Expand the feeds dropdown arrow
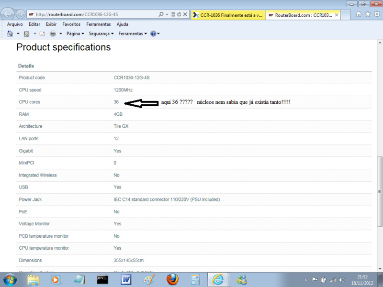The height and width of the screenshot is (287, 383). click(34, 33)
